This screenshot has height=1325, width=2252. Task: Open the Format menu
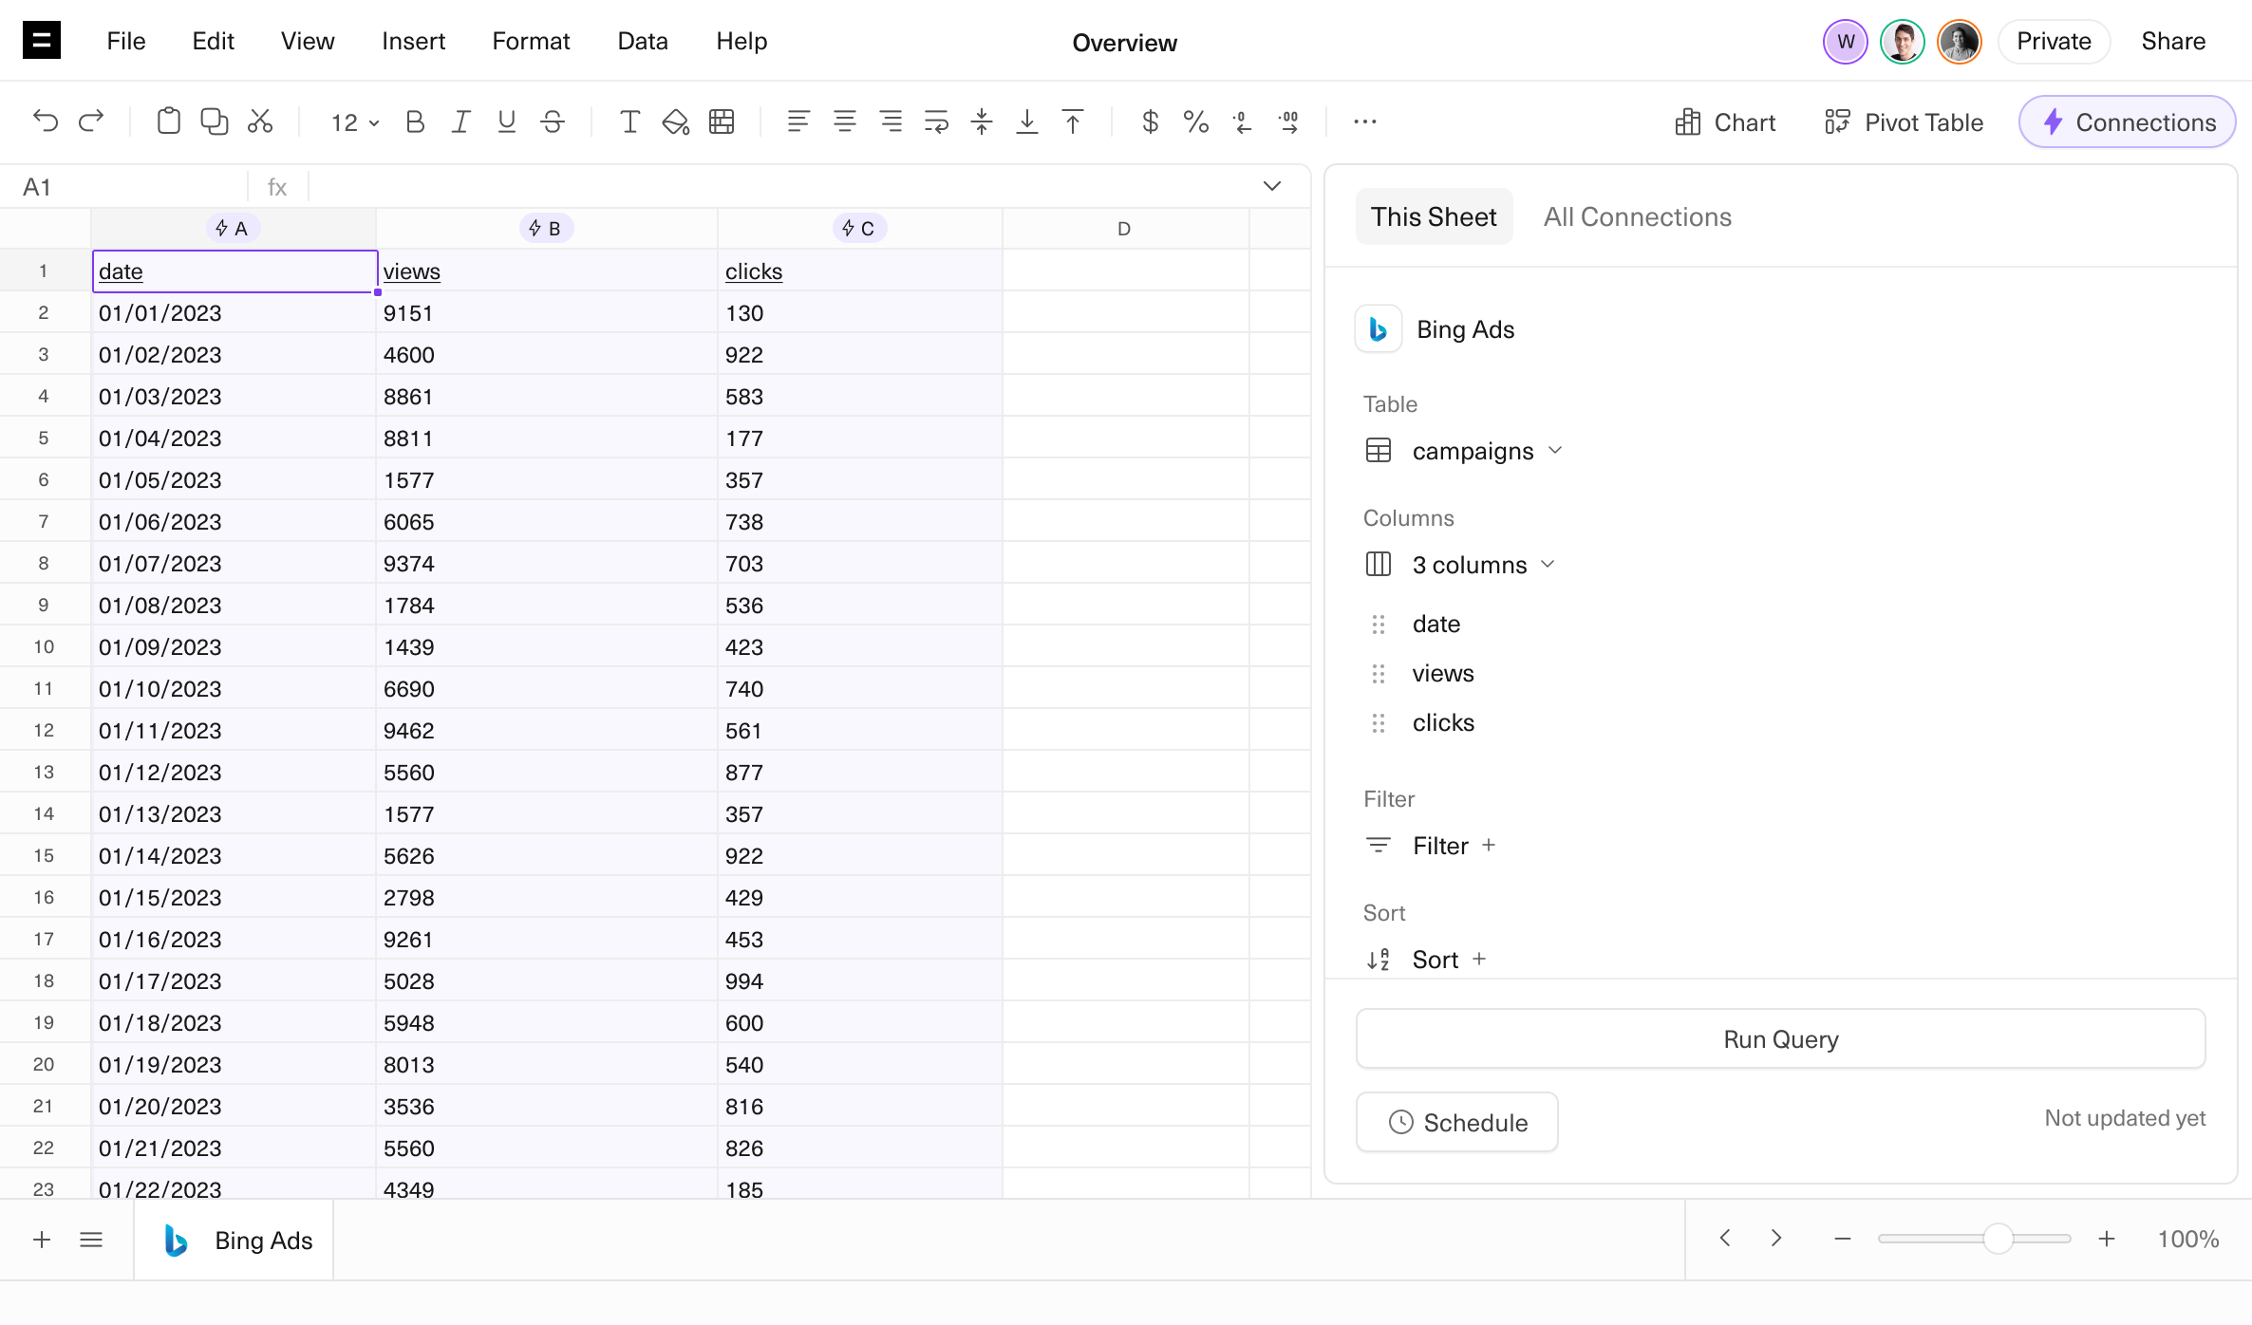[x=530, y=41]
